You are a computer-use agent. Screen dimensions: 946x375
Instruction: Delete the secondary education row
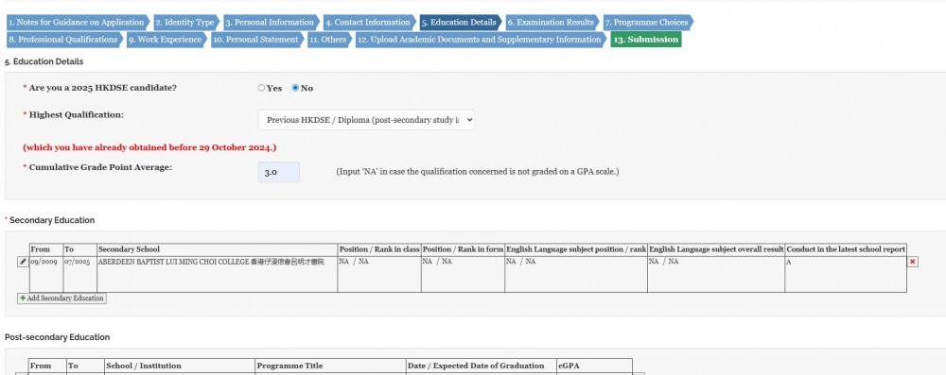click(x=912, y=262)
